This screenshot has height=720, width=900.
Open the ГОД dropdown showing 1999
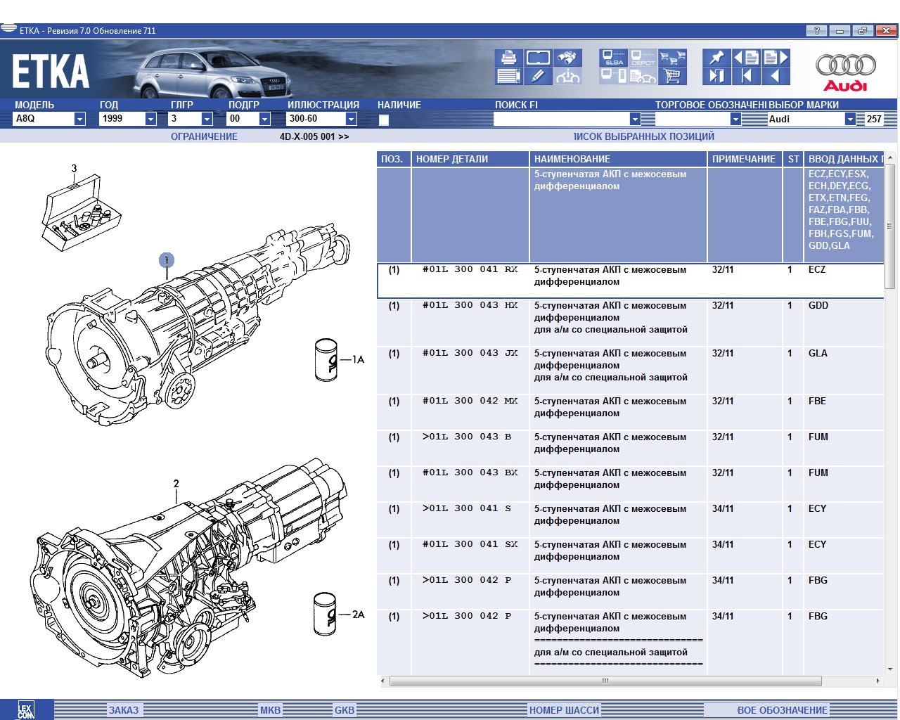point(150,119)
